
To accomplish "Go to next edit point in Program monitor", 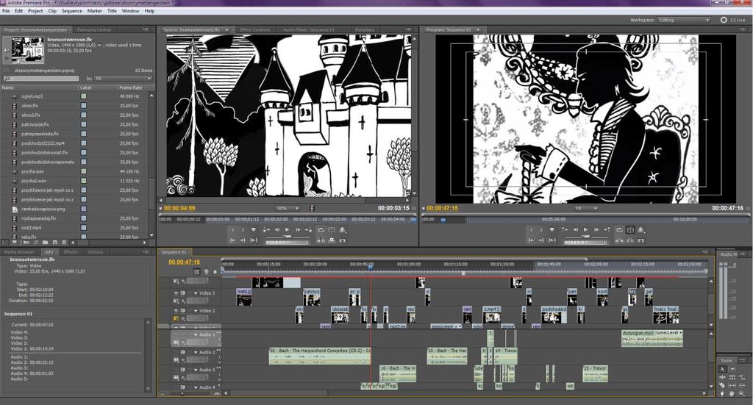I will [x=607, y=230].
